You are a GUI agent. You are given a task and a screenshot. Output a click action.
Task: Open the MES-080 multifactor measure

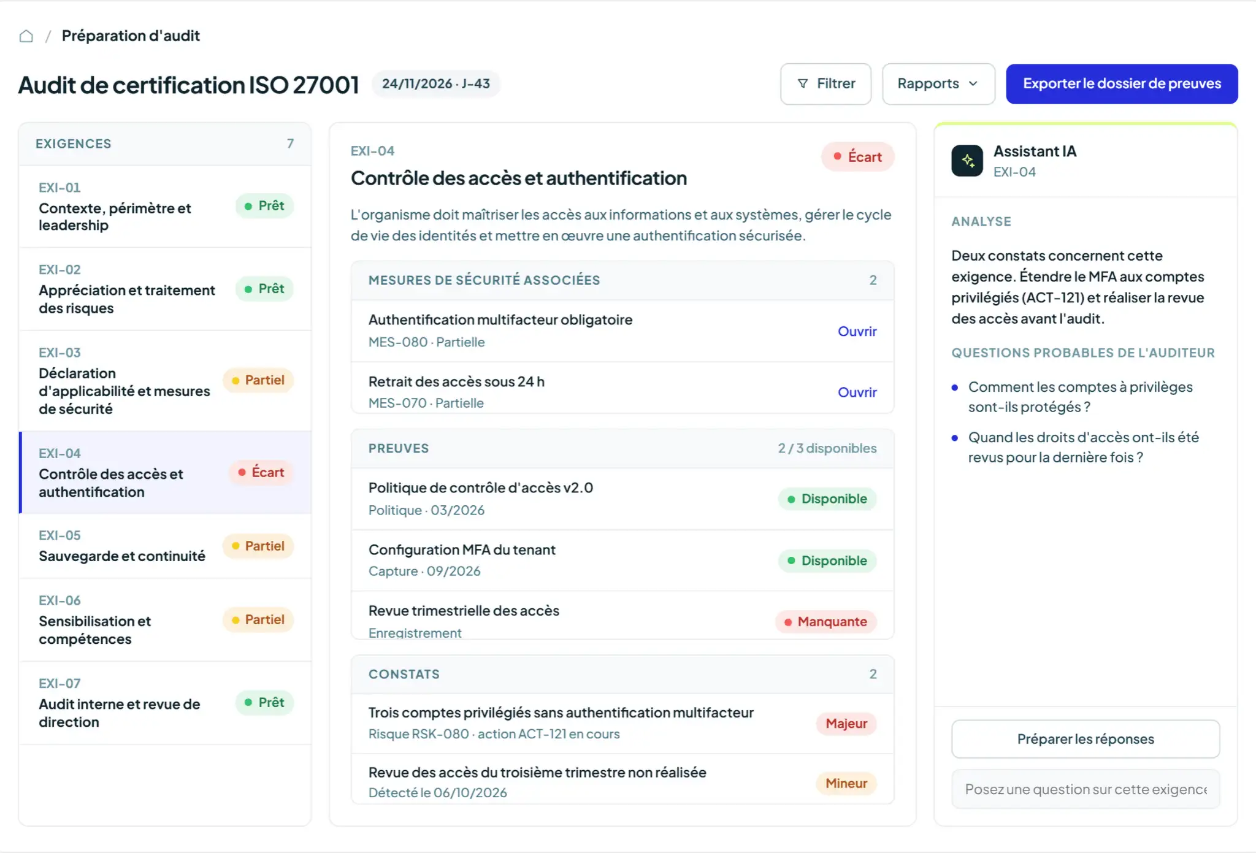point(857,331)
